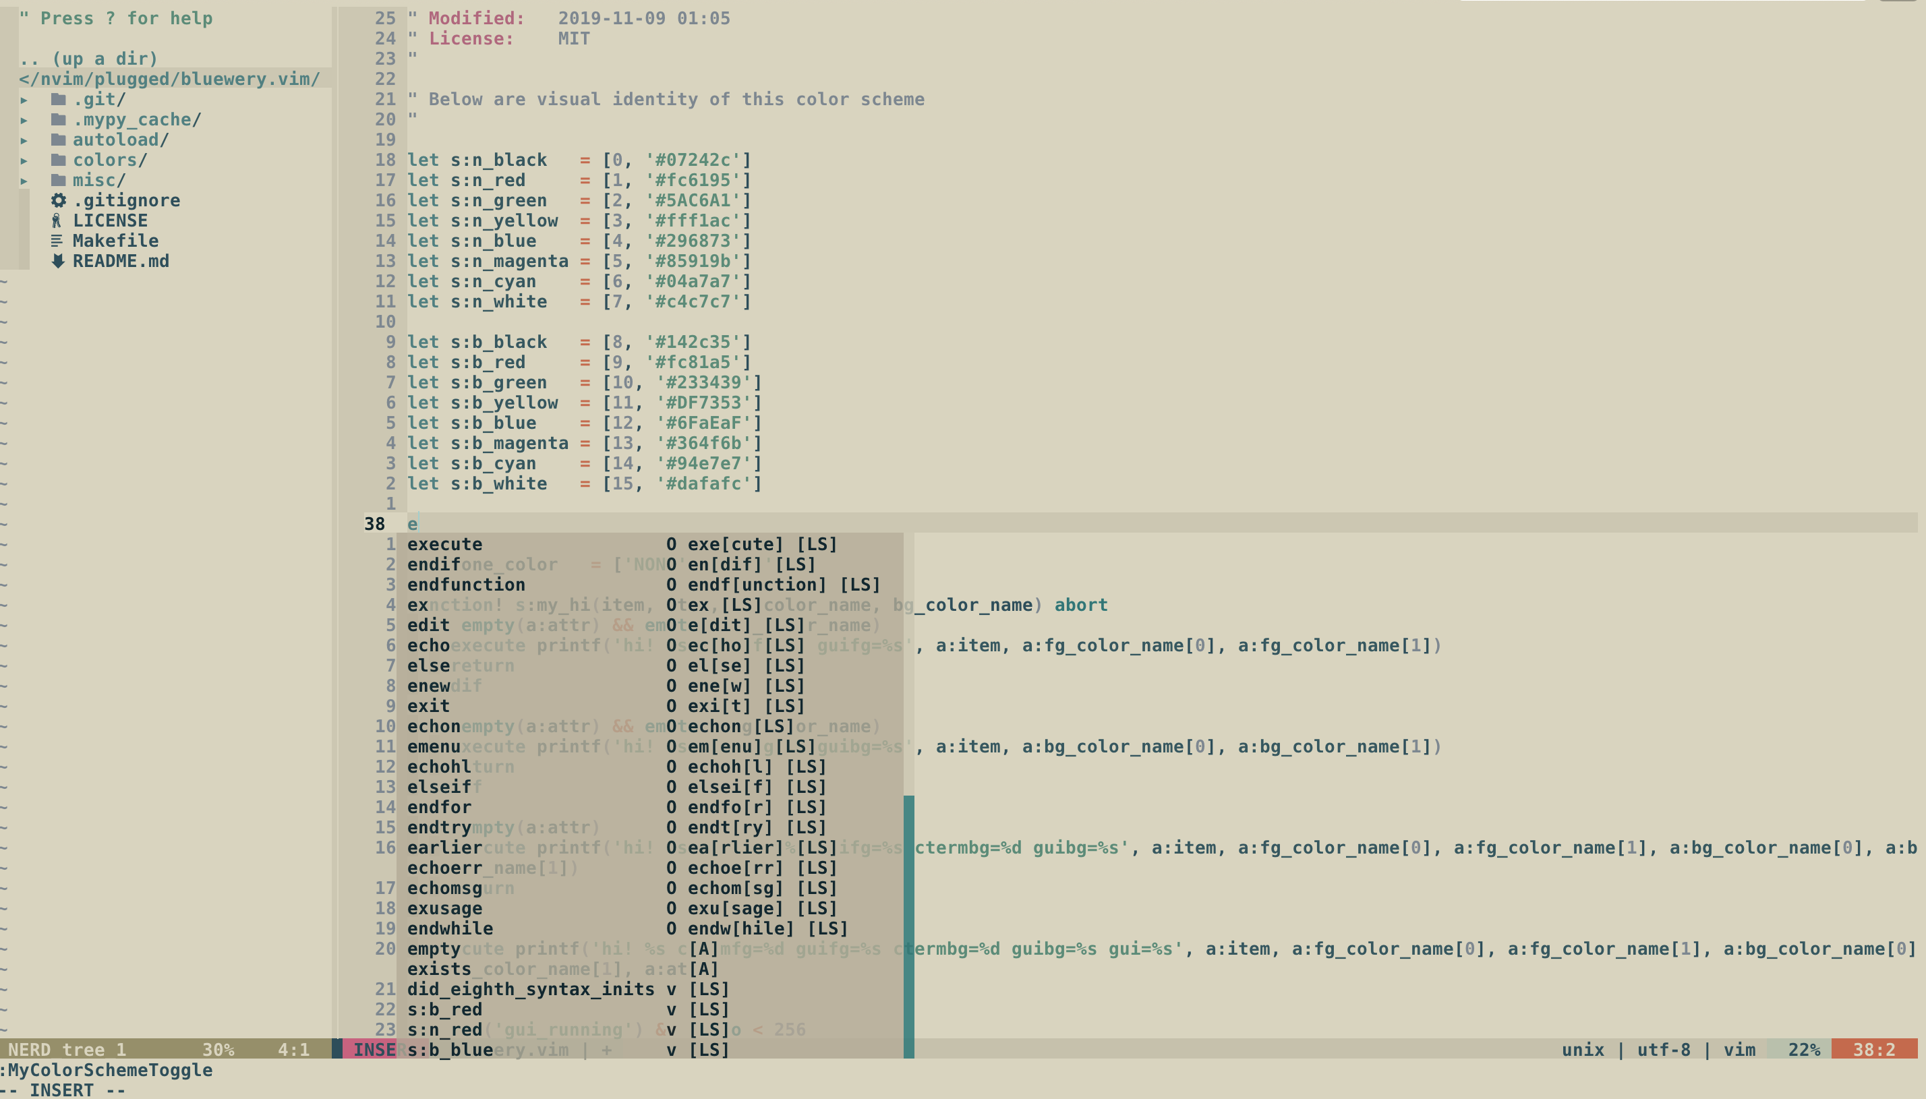Pick echomsg in the completion list
1926x1099 pixels.
coord(444,889)
